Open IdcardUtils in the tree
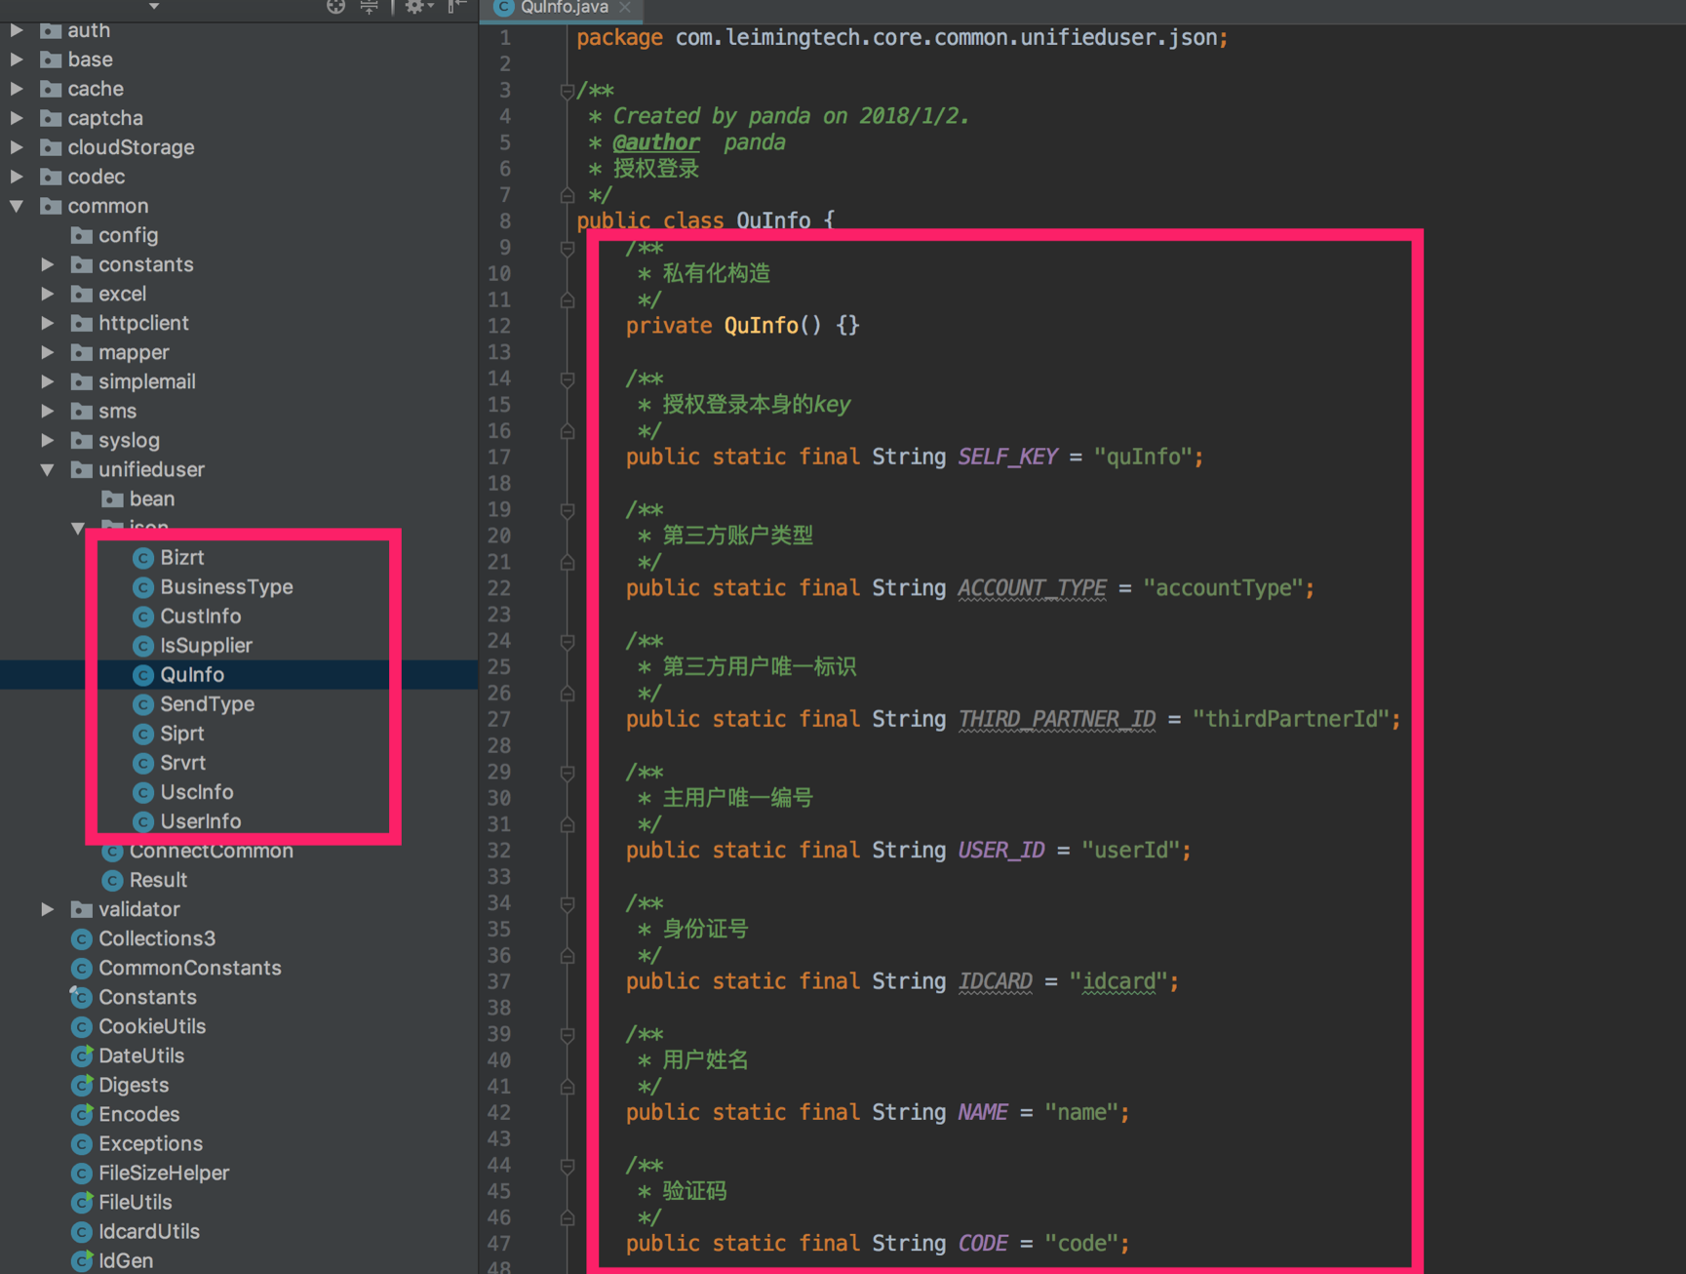The width and height of the screenshot is (1686, 1274). pyautogui.click(x=149, y=1231)
